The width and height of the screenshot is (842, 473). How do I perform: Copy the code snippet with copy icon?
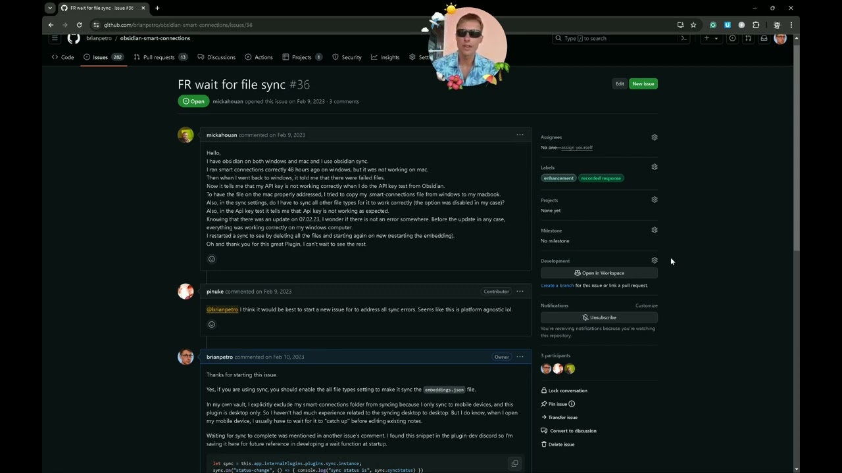514,464
